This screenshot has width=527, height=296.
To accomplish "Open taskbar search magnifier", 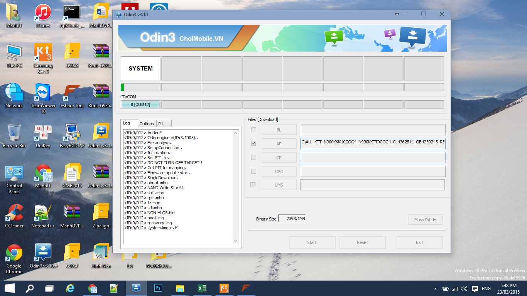I will tap(30, 288).
